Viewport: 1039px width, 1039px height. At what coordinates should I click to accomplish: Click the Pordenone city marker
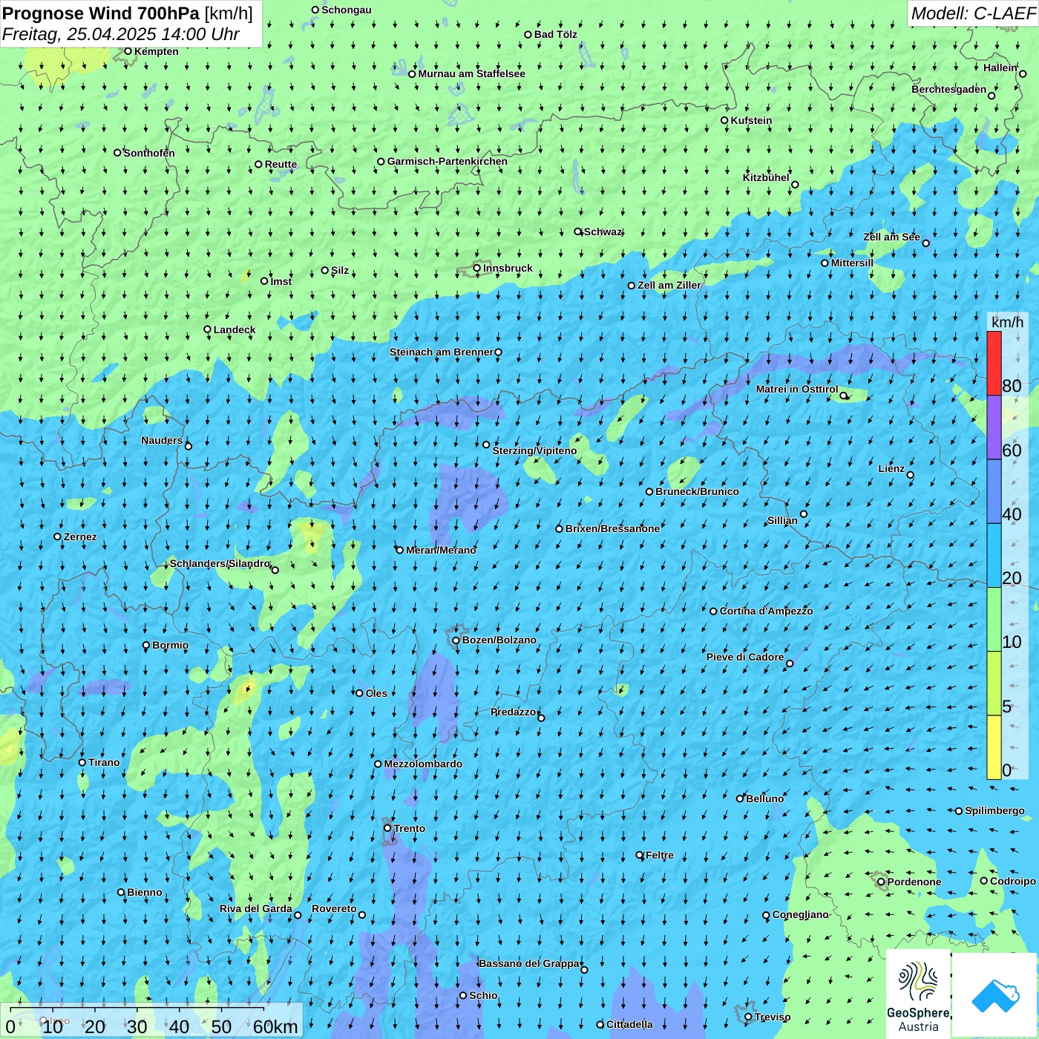[881, 882]
